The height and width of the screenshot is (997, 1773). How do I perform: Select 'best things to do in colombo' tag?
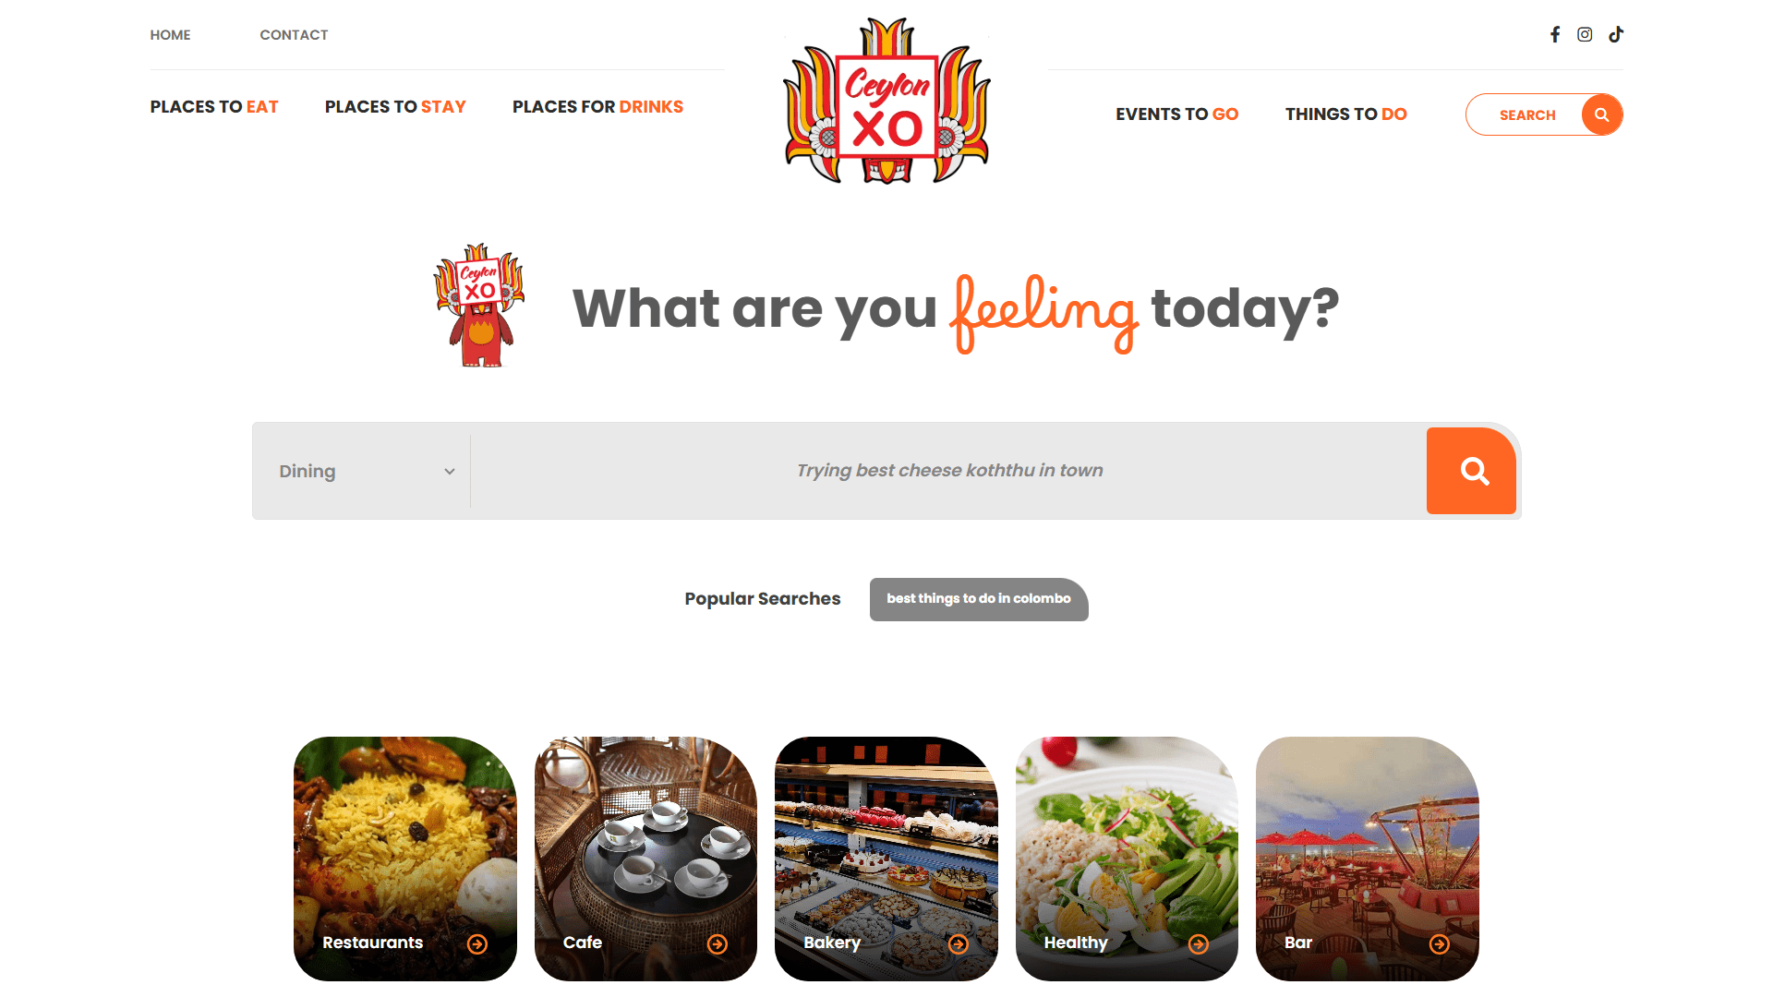(979, 599)
